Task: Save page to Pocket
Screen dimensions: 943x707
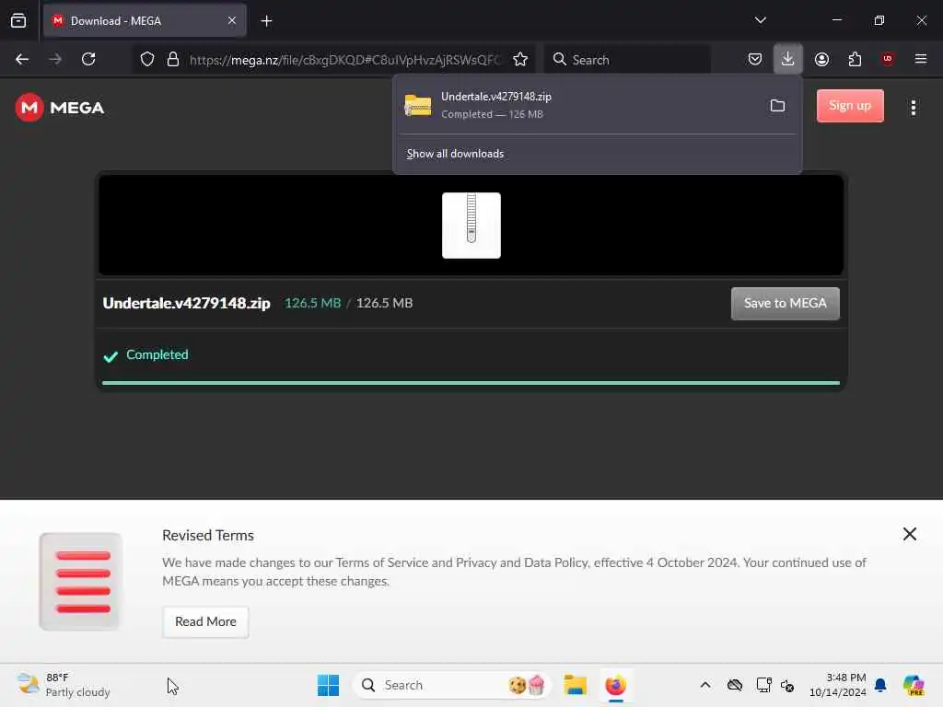Action: (755, 59)
